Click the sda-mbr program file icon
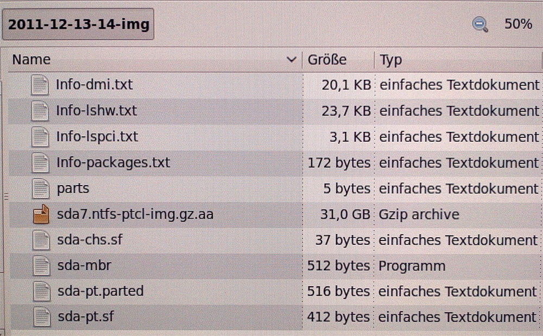Viewport: 543px width, 336px height. pyautogui.click(x=41, y=266)
